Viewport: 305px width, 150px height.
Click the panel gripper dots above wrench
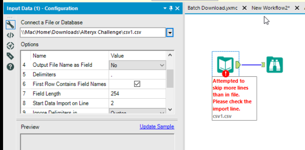click(x=10, y=17)
